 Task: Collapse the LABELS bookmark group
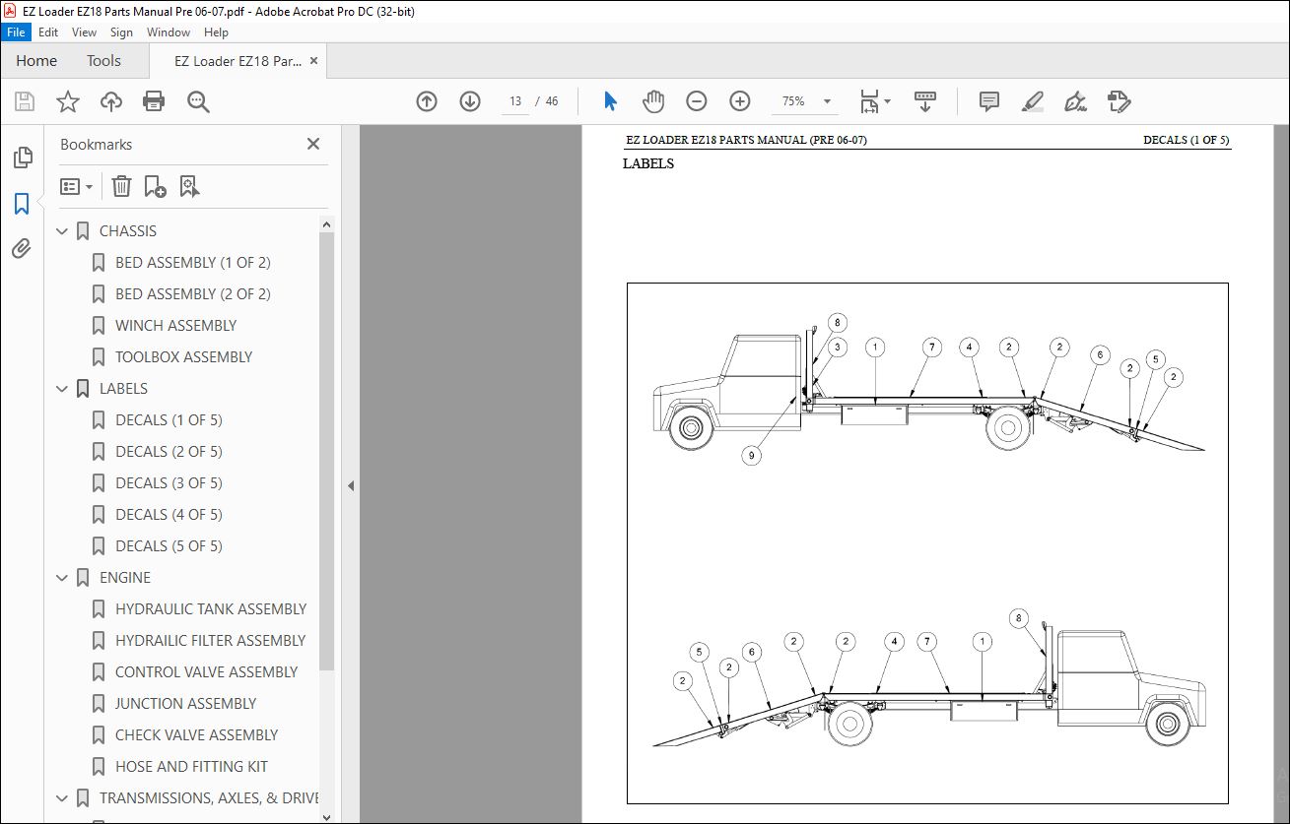[x=62, y=389]
